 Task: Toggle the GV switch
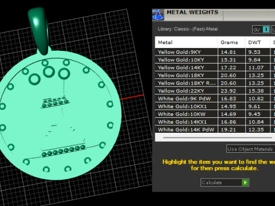pyautogui.click(x=261, y=30)
